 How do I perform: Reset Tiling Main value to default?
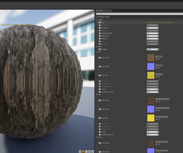click(x=160, y=49)
